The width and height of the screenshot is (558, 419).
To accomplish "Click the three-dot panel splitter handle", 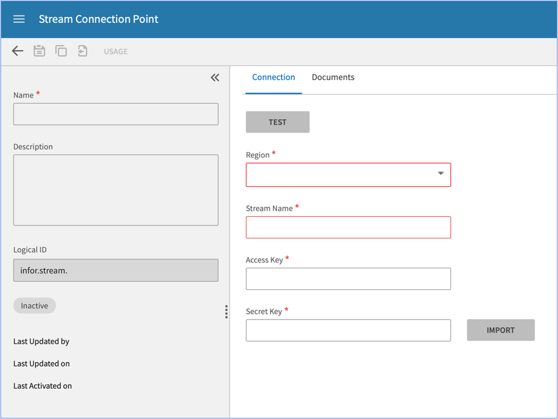I will coord(226,312).
